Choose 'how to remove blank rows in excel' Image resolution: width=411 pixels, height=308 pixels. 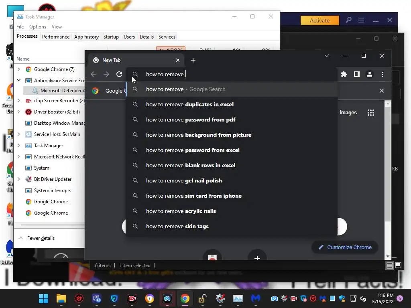click(x=232, y=166)
